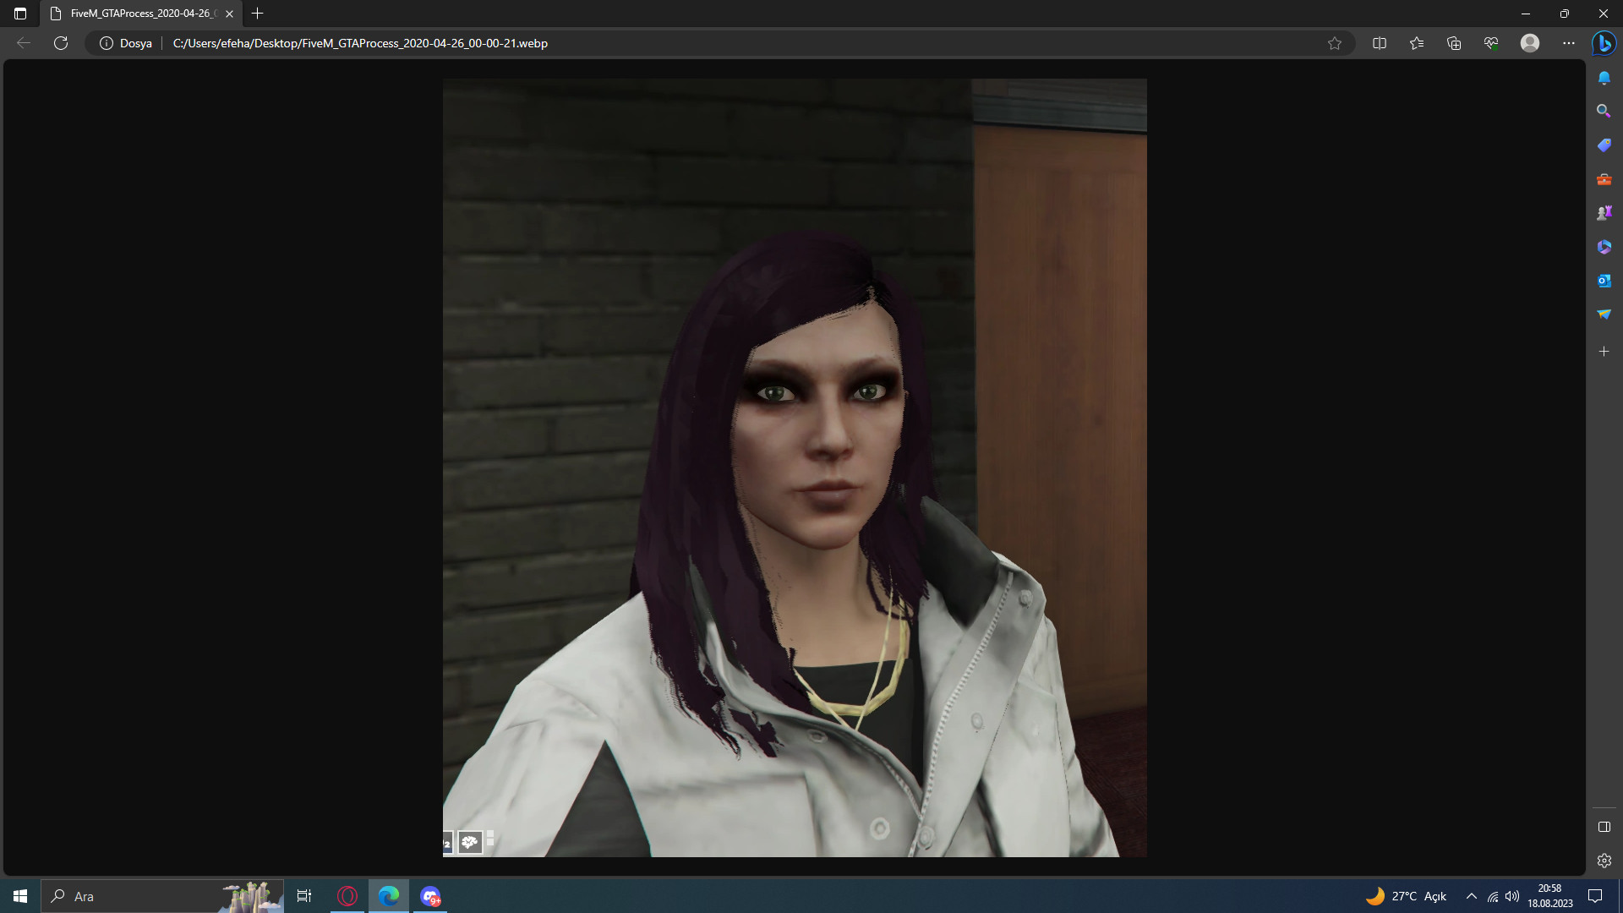Open Discord from taskbar
Image resolution: width=1623 pixels, height=913 pixels.
pos(430,896)
